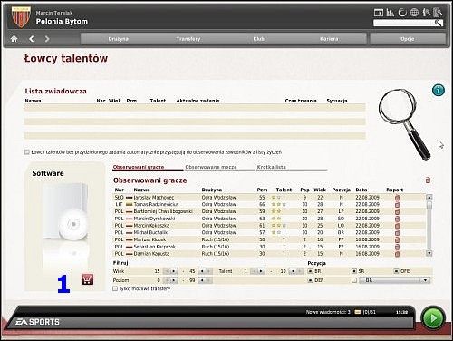The image size is (453, 341).
Task: Open the Opcje menu
Action: [408, 39]
